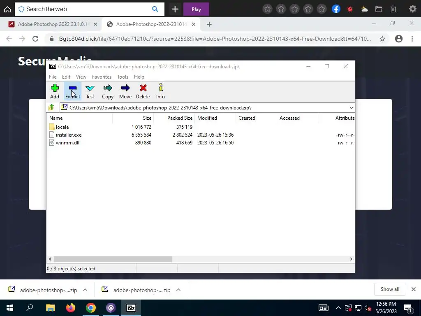Screen dimensions: 421x316
Task: Open the 7-Zip File menu
Action: [53, 77]
